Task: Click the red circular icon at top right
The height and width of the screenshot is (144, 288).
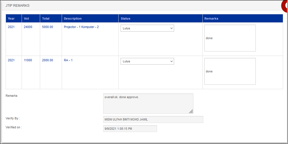Action: [x=285, y=5]
